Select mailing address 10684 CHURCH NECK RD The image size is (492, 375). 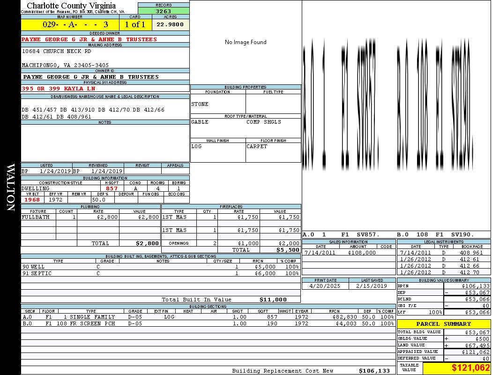[57, 51]
